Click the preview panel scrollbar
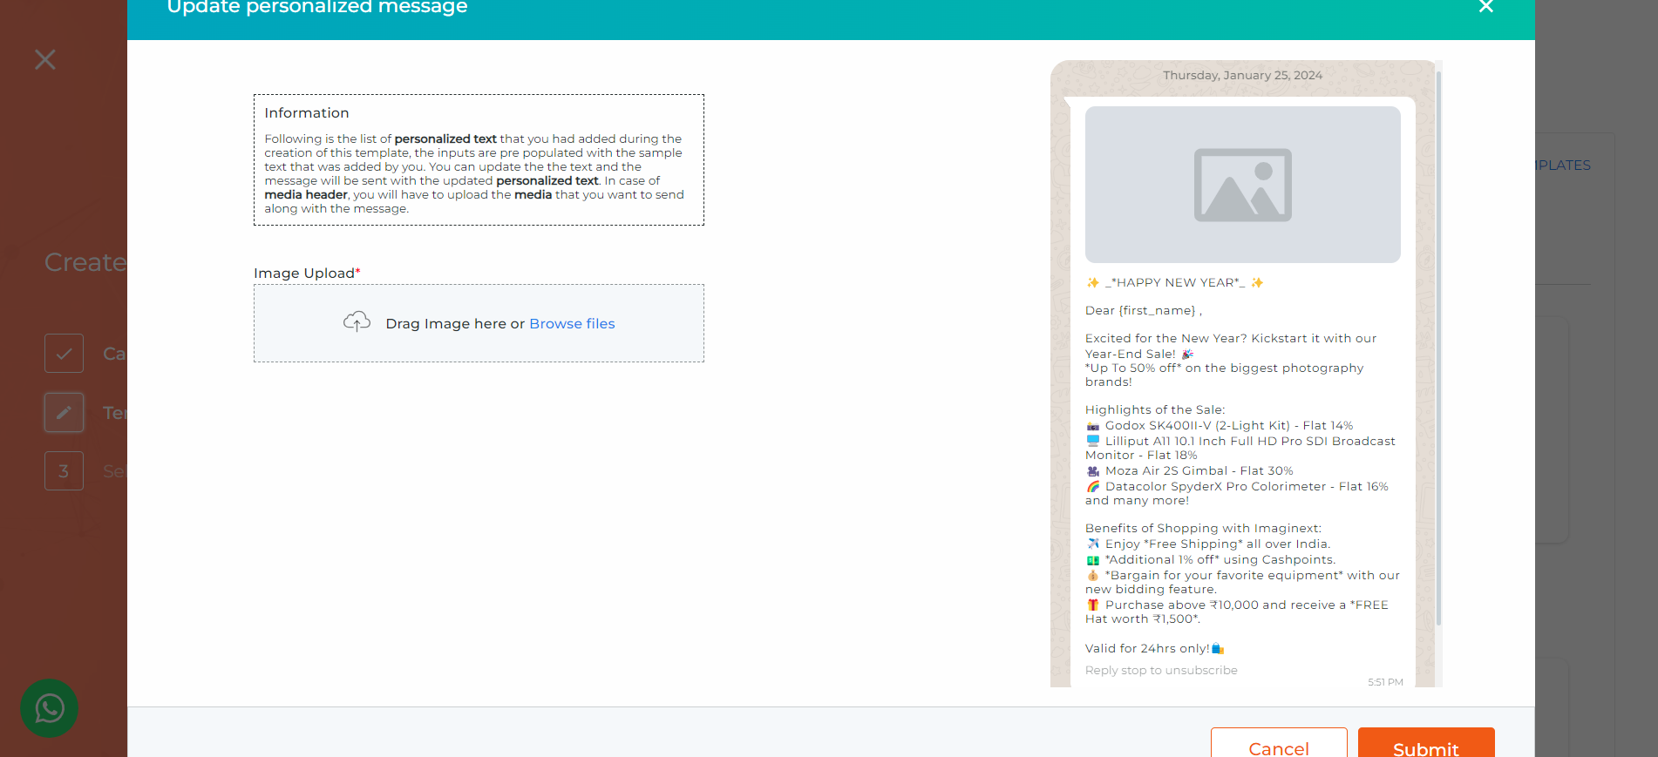The width and height of the screenshot is (1658, 757). point(1438,348)
